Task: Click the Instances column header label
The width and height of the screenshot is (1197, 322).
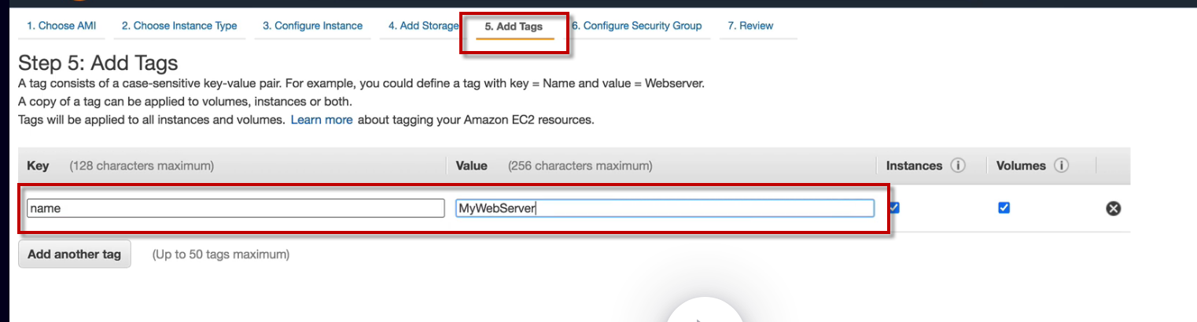Action: pos(914,166)
